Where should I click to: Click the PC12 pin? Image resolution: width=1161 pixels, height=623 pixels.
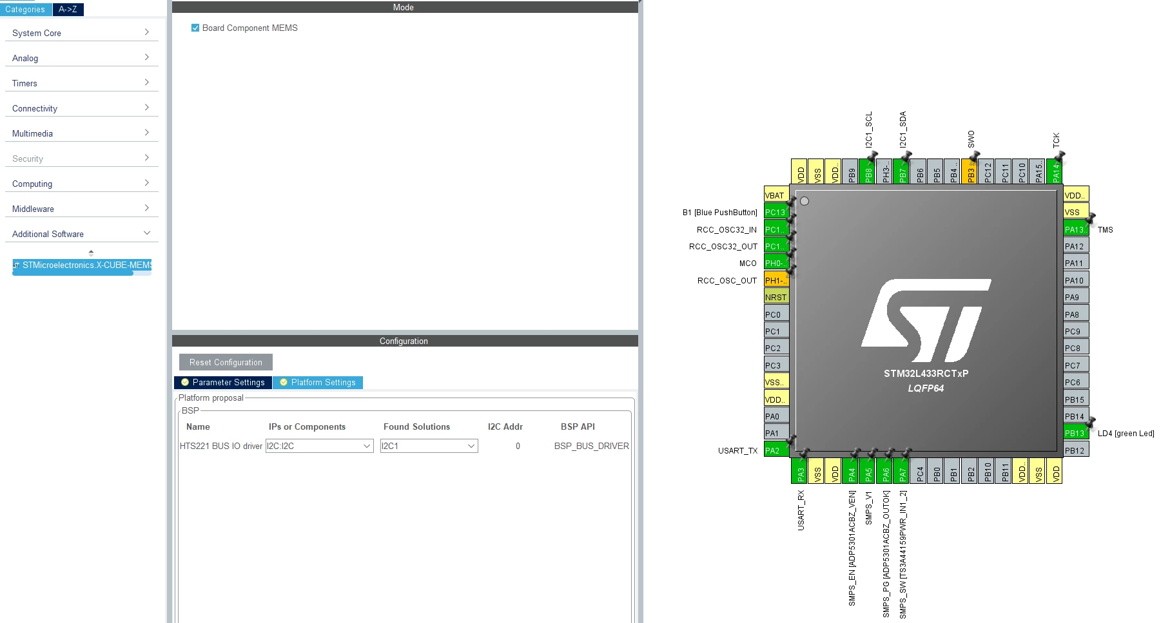coord(988,171)
